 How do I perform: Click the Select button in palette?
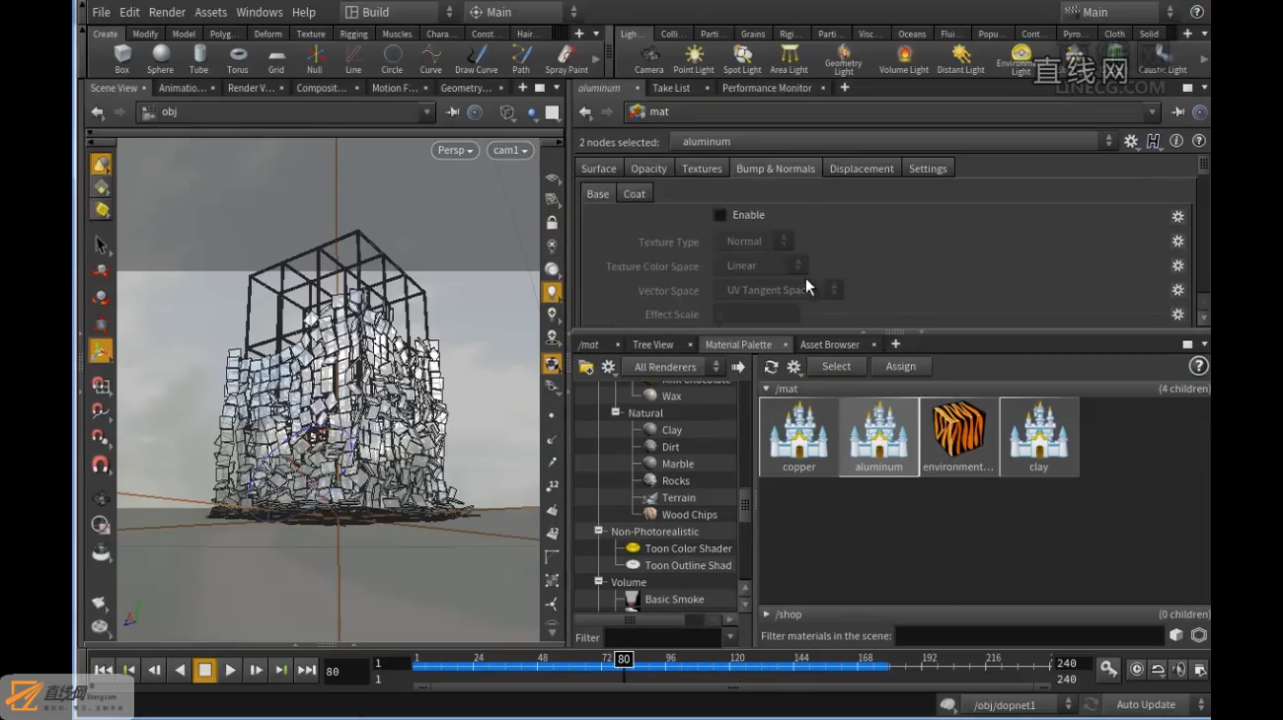coord(836,367)
